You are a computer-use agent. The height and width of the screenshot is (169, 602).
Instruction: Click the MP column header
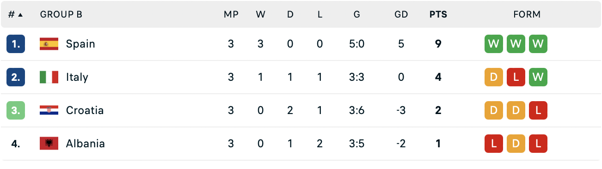[231, 14]
